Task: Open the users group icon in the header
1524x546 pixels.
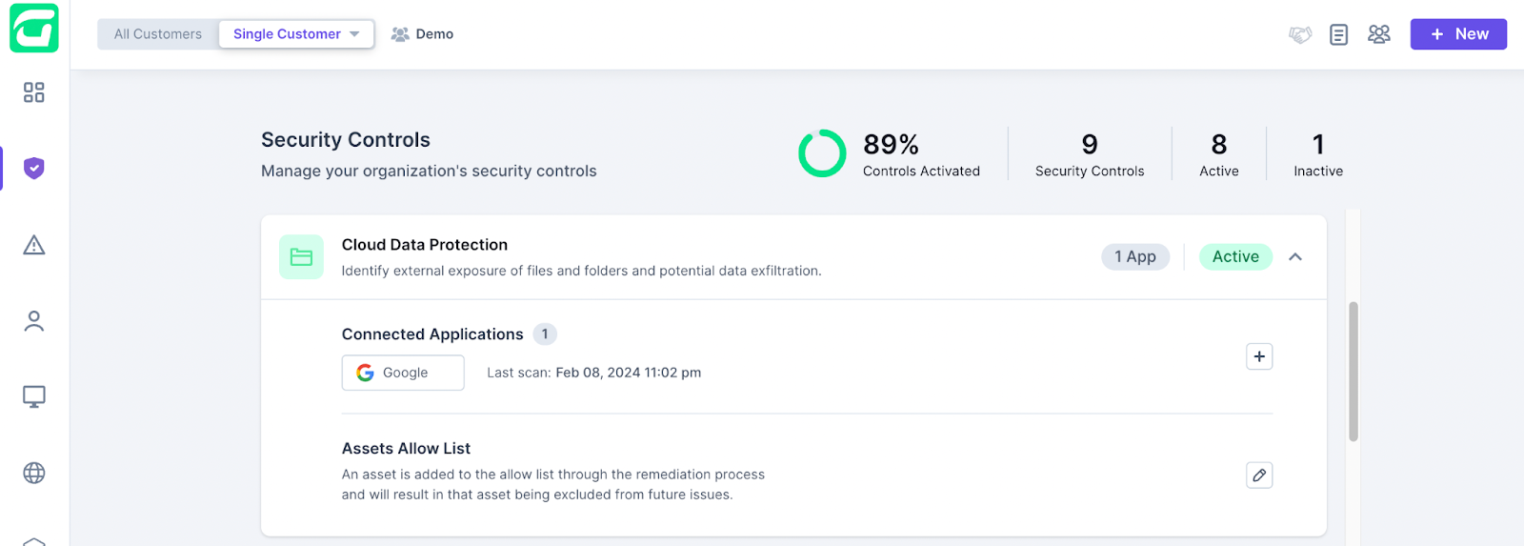Action: click(x=1378, y=34)
